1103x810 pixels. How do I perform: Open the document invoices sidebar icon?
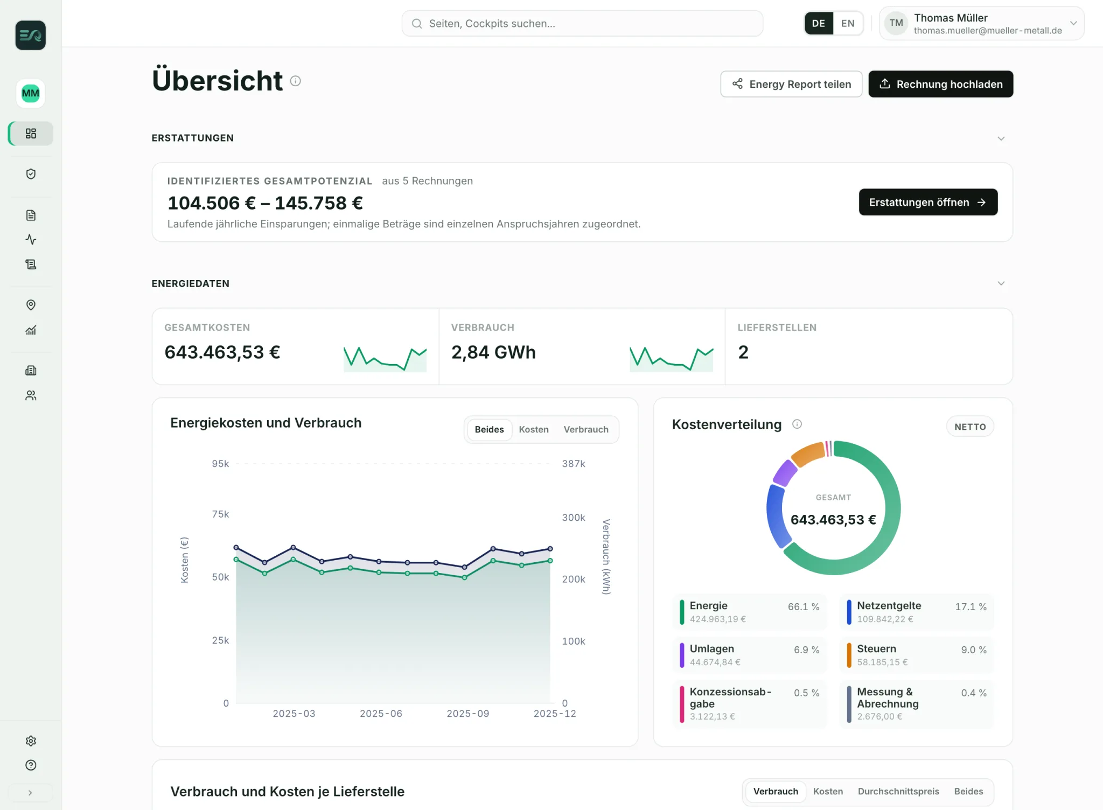coord(31,215)
